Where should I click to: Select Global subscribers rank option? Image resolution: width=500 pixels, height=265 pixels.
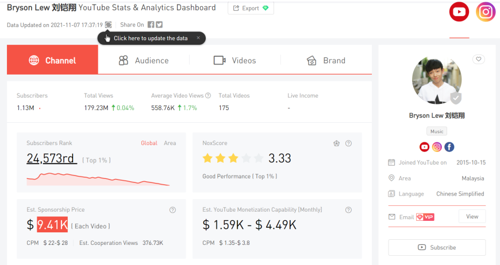(x=149, y=143)
